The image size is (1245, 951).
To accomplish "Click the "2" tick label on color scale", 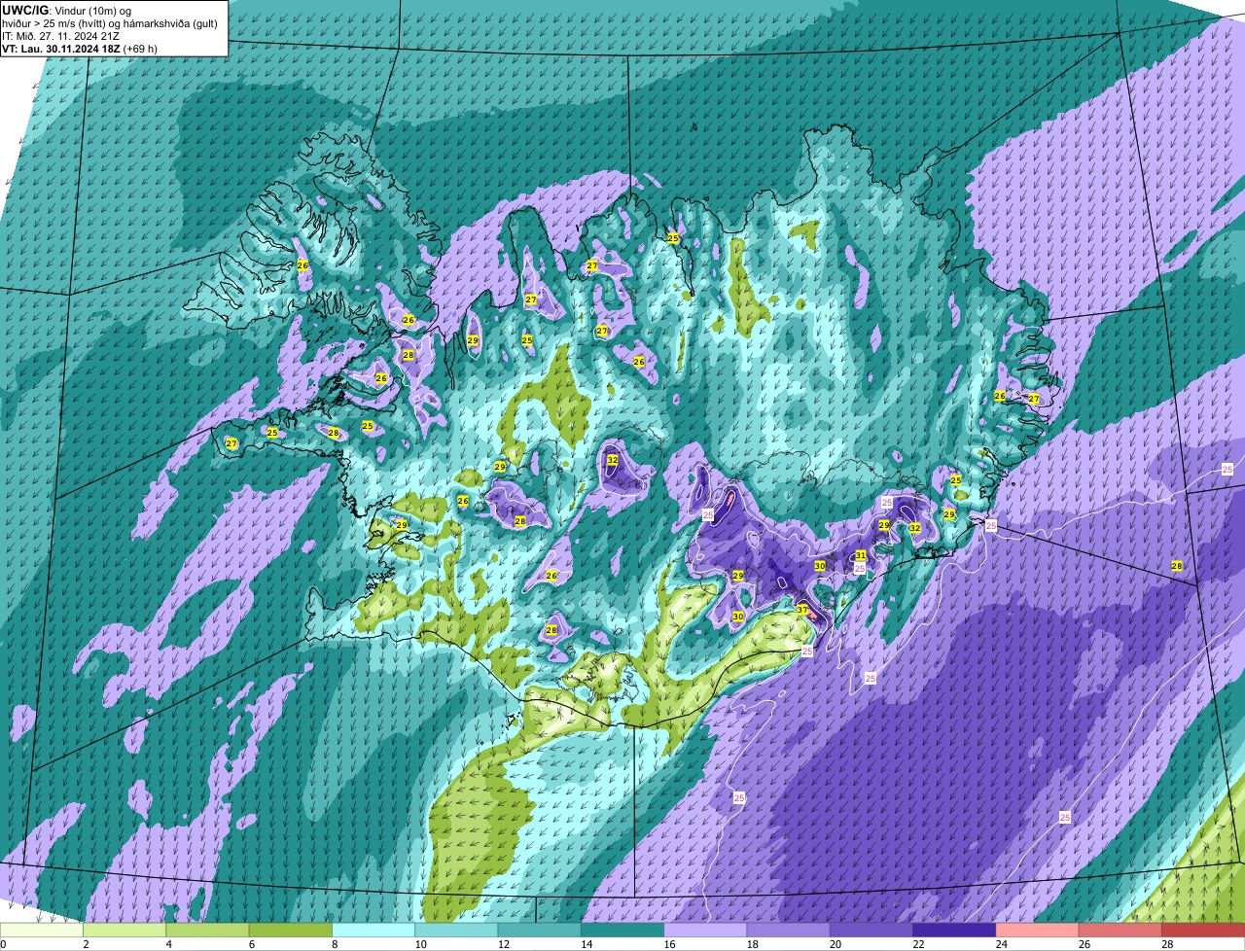I will (x=86, y=944).
